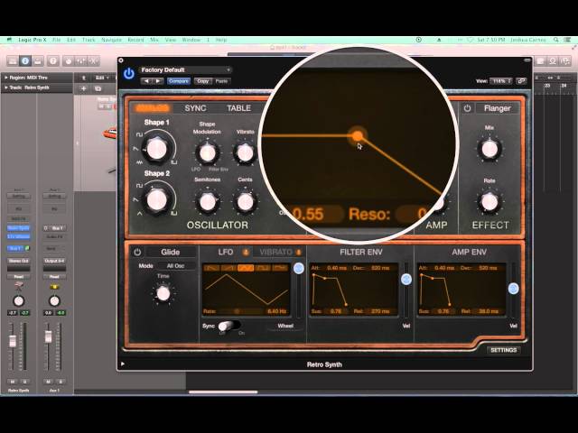Click the duplicate track icon

[98, 88]
